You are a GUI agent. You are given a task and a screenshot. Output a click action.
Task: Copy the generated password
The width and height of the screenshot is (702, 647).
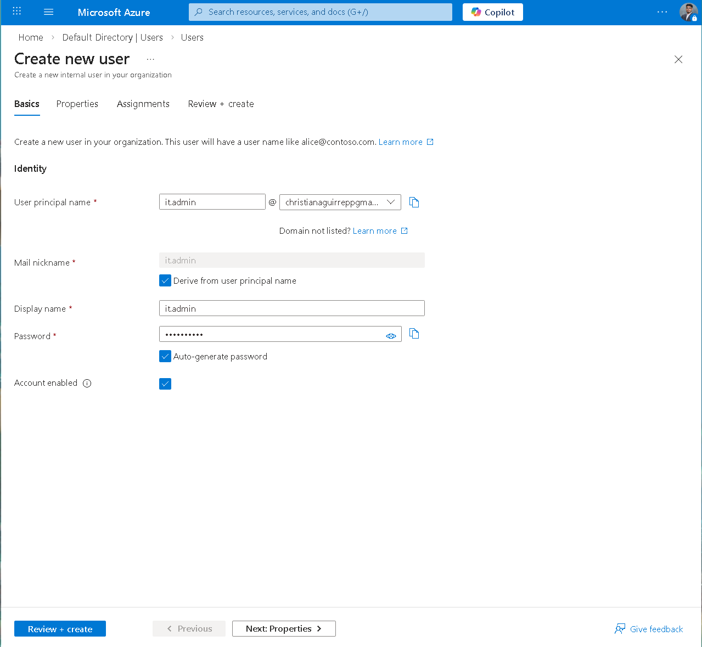pos(414,333)
